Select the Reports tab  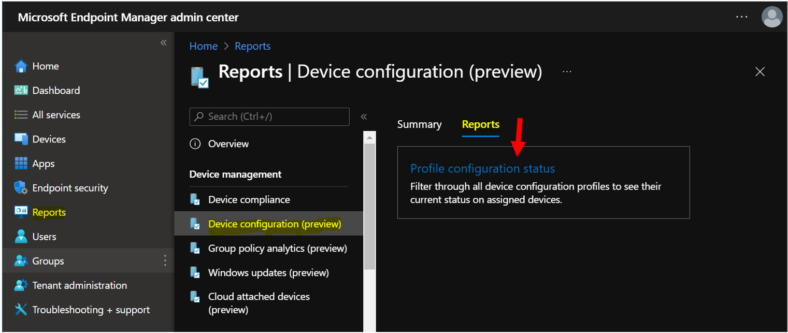click(481, 124)
